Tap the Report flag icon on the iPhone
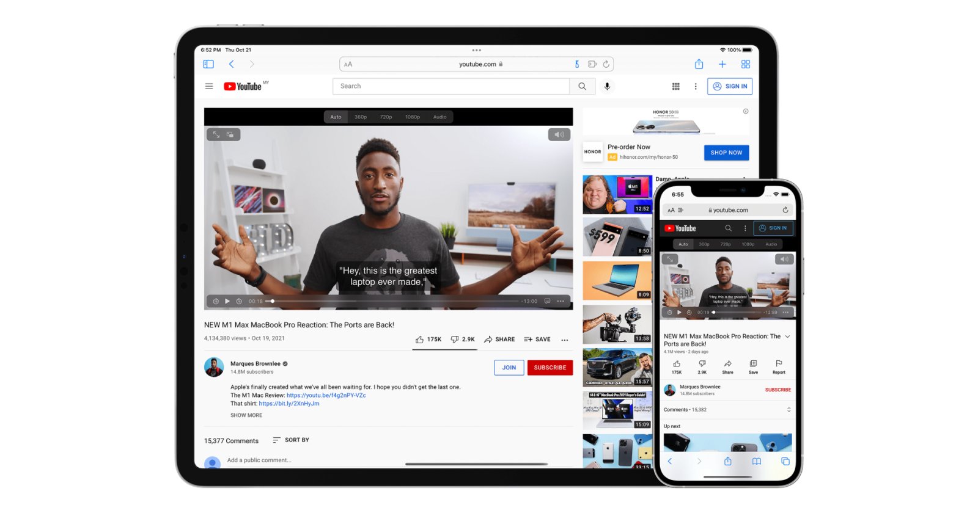This screenshot has height=513, width=978. [779, 364]
